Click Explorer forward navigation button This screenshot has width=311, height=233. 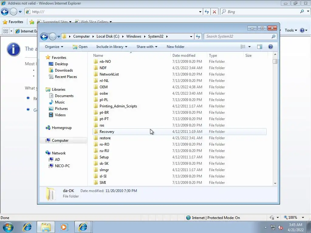coord(53,36)
